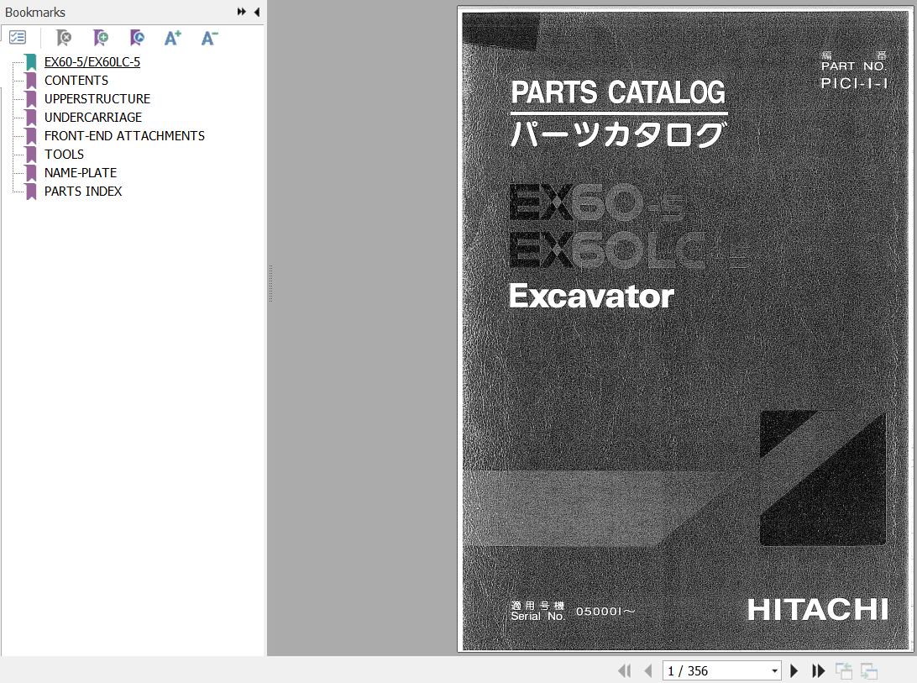
Task: Navigate to the TOOLS bookmark
Action: [65, 155]
